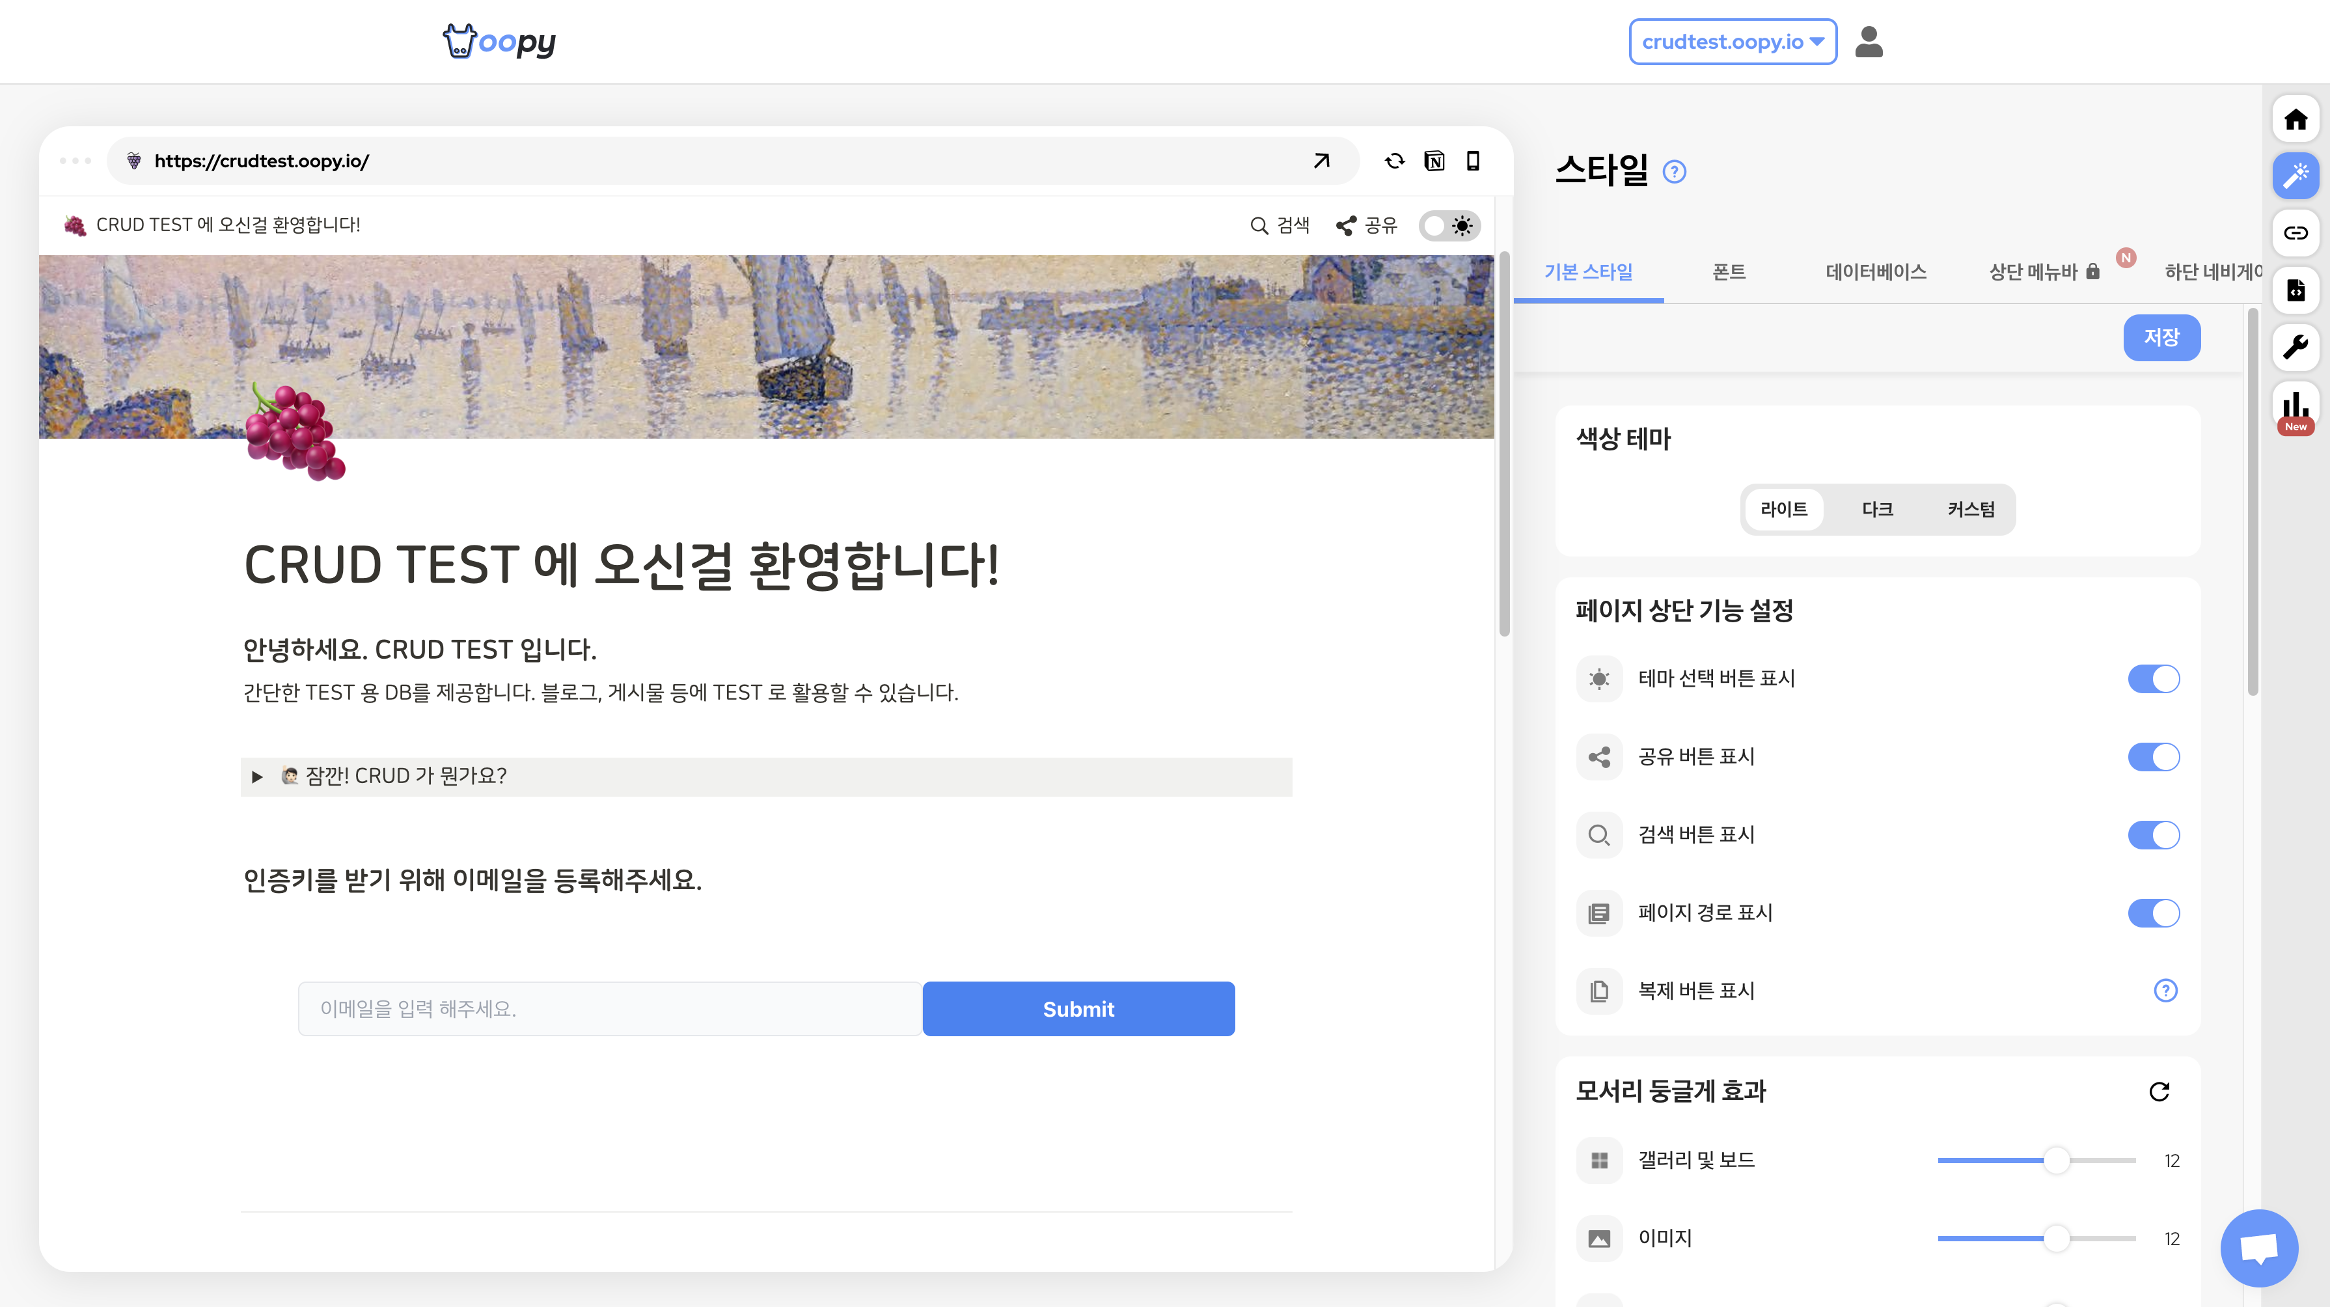
Task: Open site in new tab arrow icon
Action: pos(1321,161)
